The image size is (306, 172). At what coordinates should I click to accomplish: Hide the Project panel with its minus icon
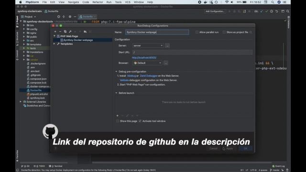point(75,17)
